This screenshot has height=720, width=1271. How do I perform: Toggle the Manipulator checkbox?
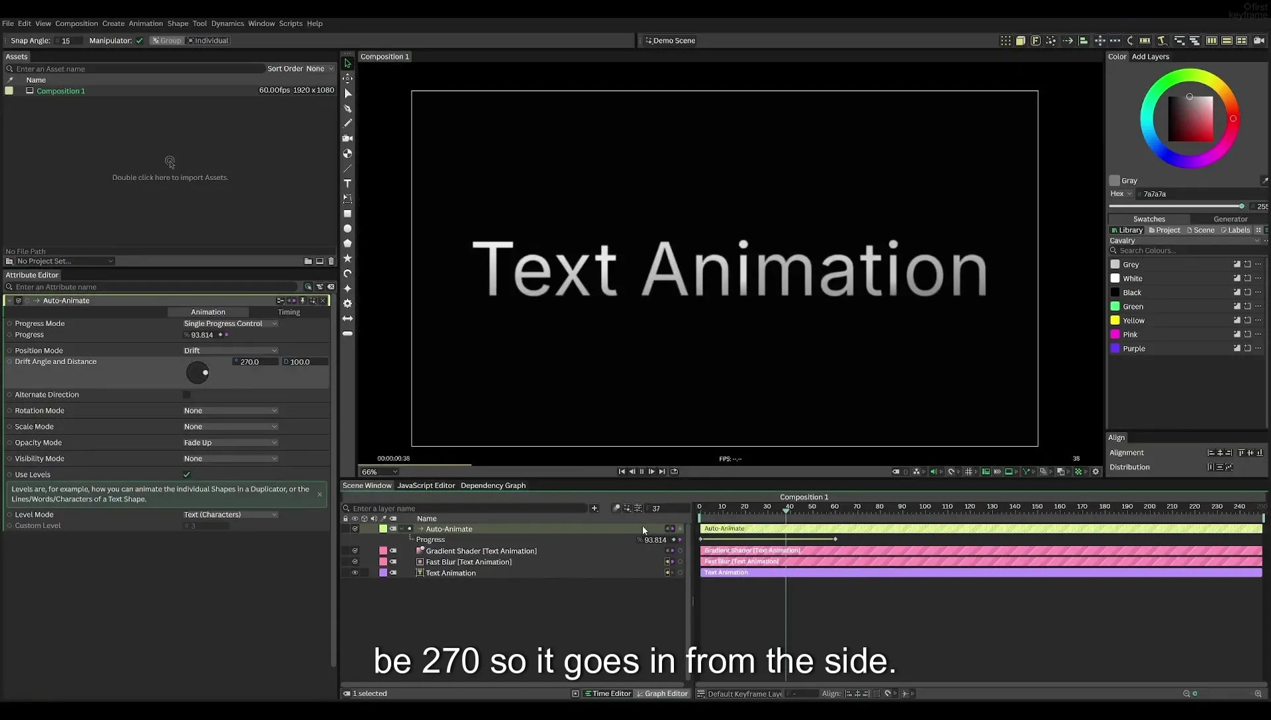coord(140,40)
